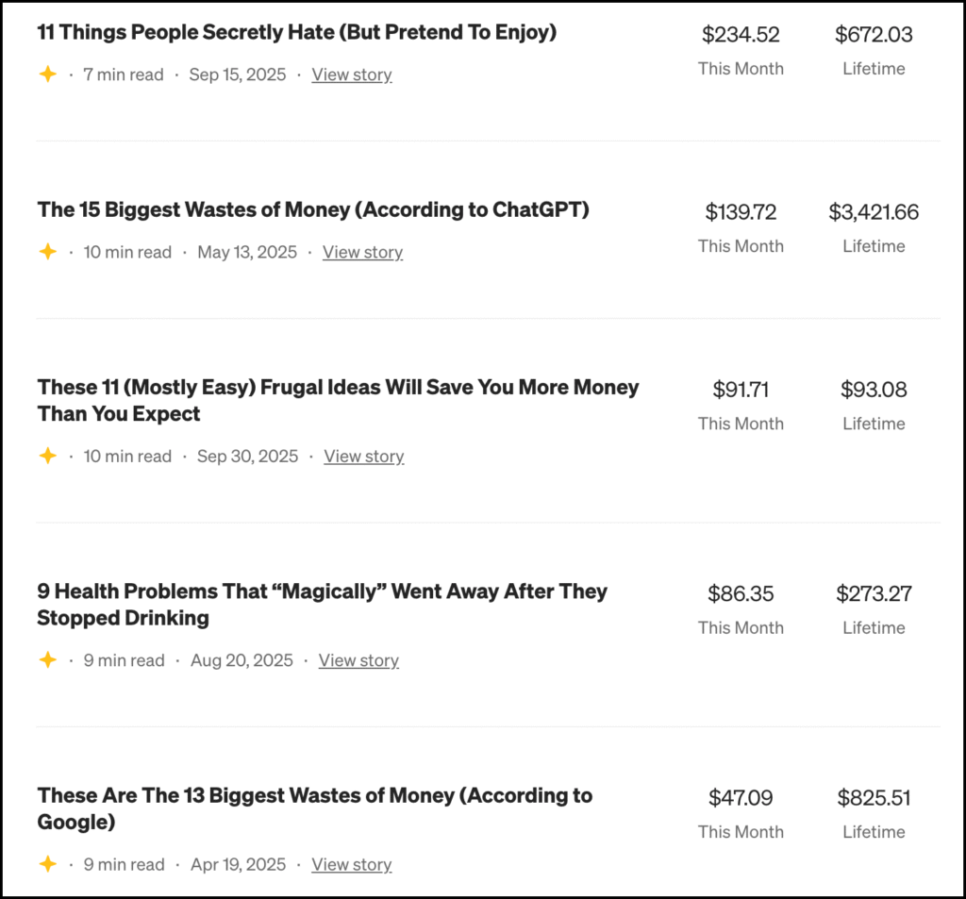The image size is (966, 899).
Task: Click View story link dated Apr 19, 2025
Action: [352, 864]
